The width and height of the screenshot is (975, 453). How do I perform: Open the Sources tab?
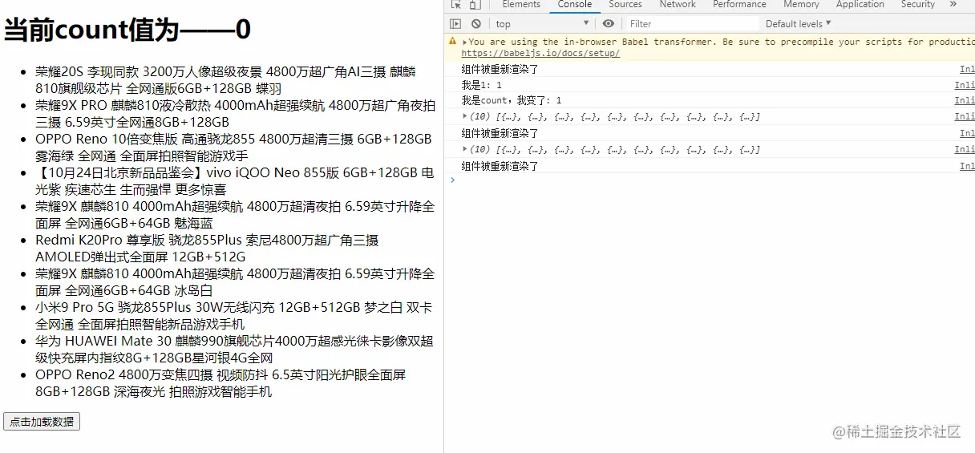[x=625, y=5]
